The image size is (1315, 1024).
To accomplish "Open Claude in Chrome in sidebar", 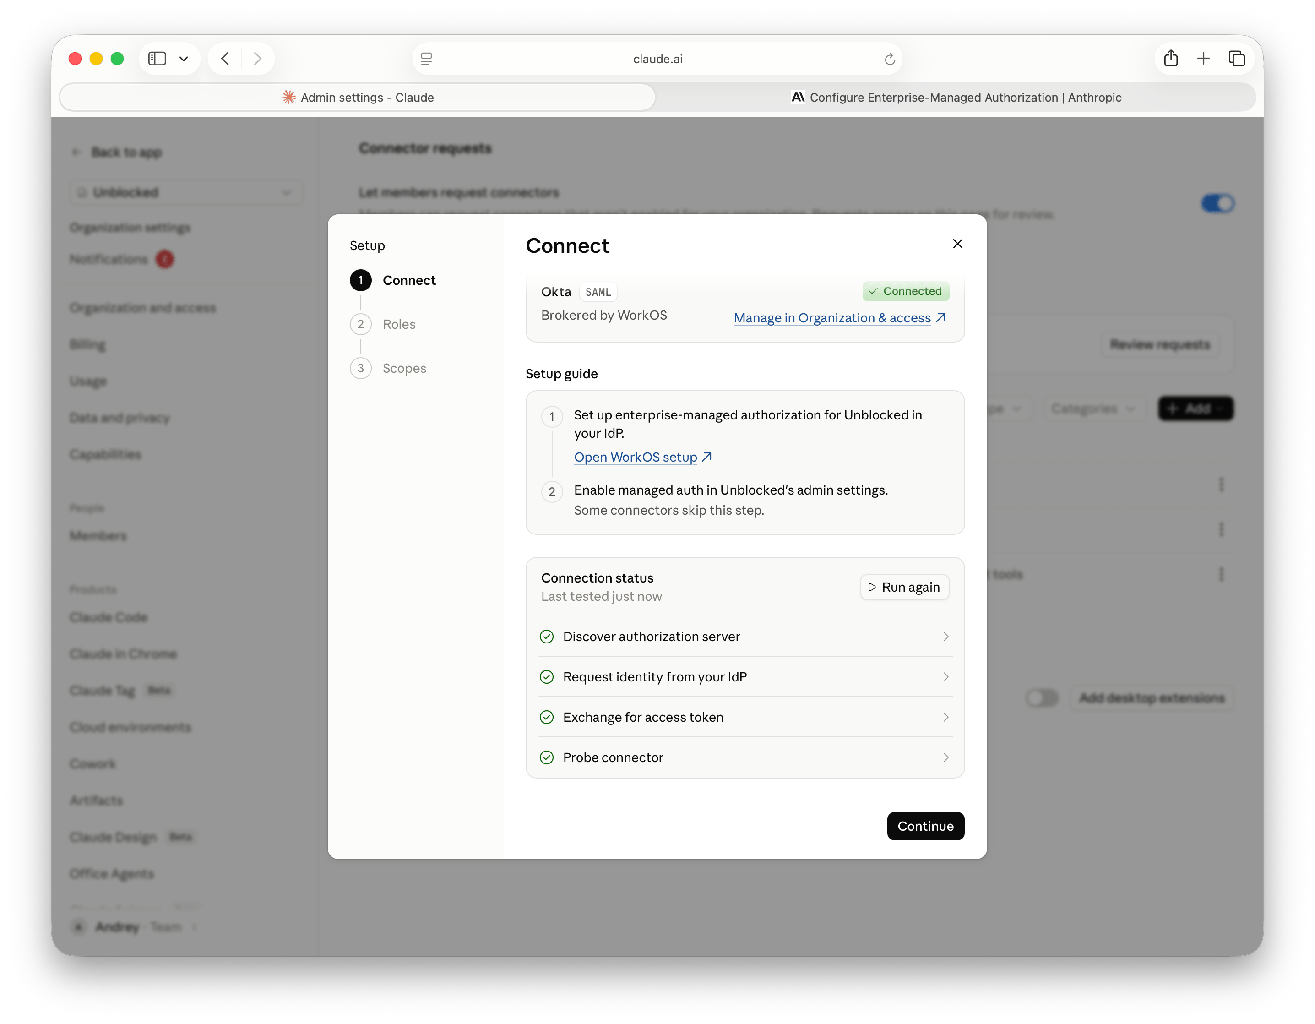I will pos(123,654).
